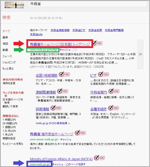Expand もっと見る in the sidebar
Screen dimensions: 150x167
(x=8, y=69)
